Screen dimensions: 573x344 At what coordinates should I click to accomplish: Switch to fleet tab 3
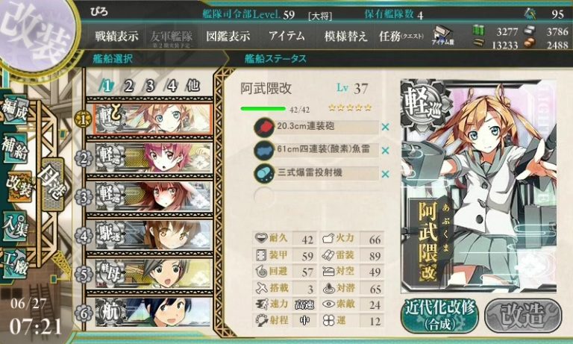click(x=150, y=87)
